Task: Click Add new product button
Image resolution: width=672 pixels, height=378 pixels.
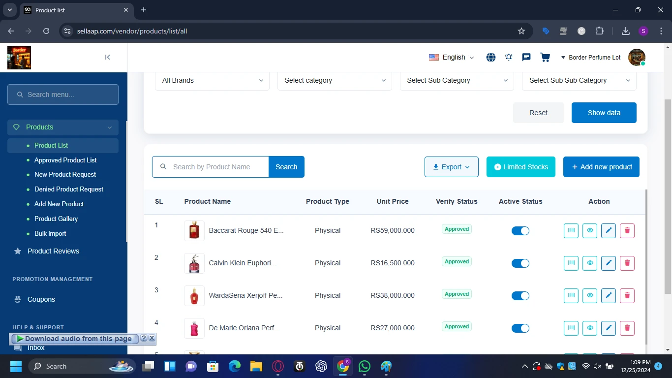Action: tap(601, 167)
